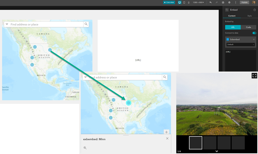Click the Embed widget icon in the panel header
This screenshot has width=258, height=154.
[x=227, y=10]
